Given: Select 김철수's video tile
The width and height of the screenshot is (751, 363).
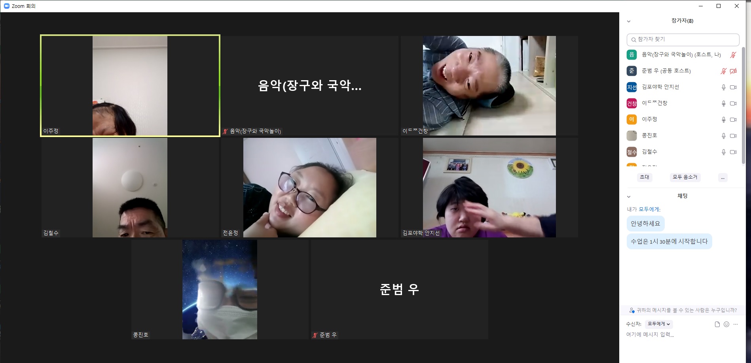Looking at the screenshot, I should 130,188.
